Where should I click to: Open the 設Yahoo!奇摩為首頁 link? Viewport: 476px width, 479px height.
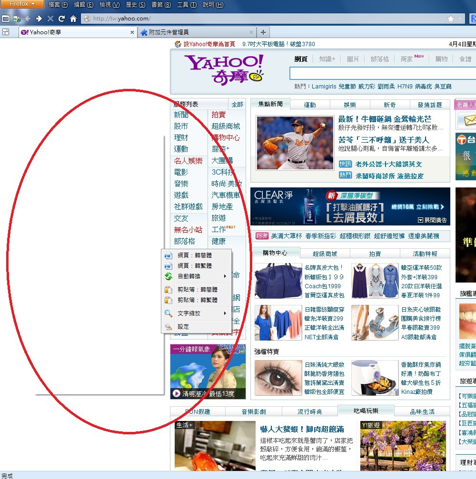click(x=209, y=44)
